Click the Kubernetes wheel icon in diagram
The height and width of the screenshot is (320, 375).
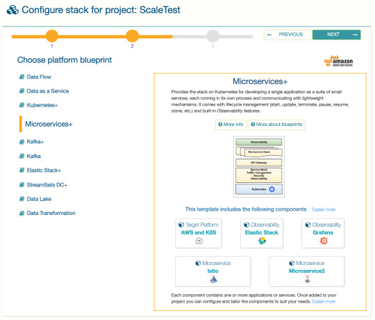(x=272, y=189)
